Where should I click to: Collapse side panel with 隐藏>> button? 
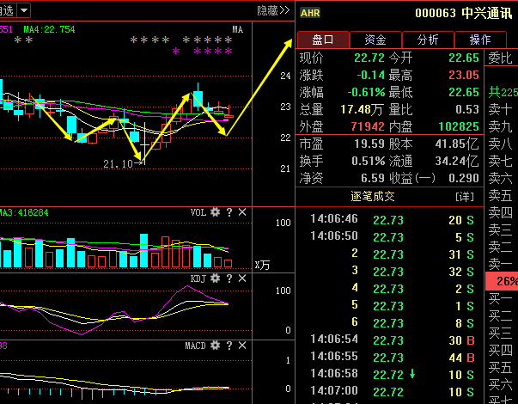[272, 10]
